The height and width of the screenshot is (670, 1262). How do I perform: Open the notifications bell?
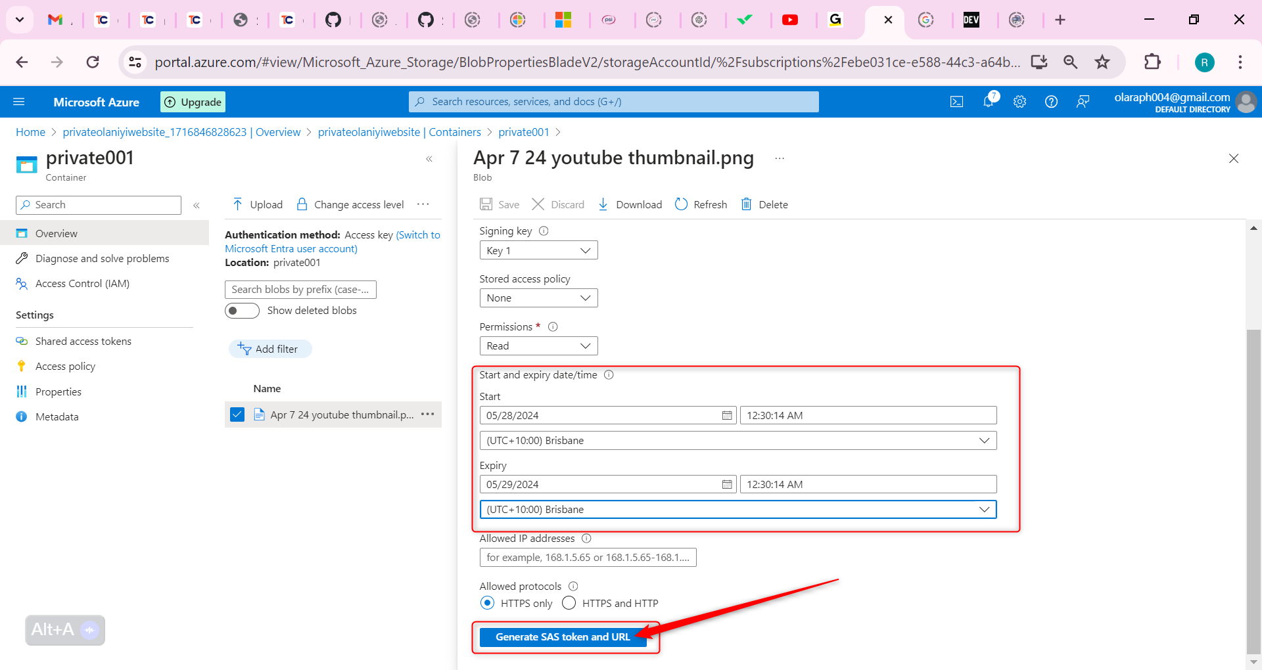pos(988,102)
